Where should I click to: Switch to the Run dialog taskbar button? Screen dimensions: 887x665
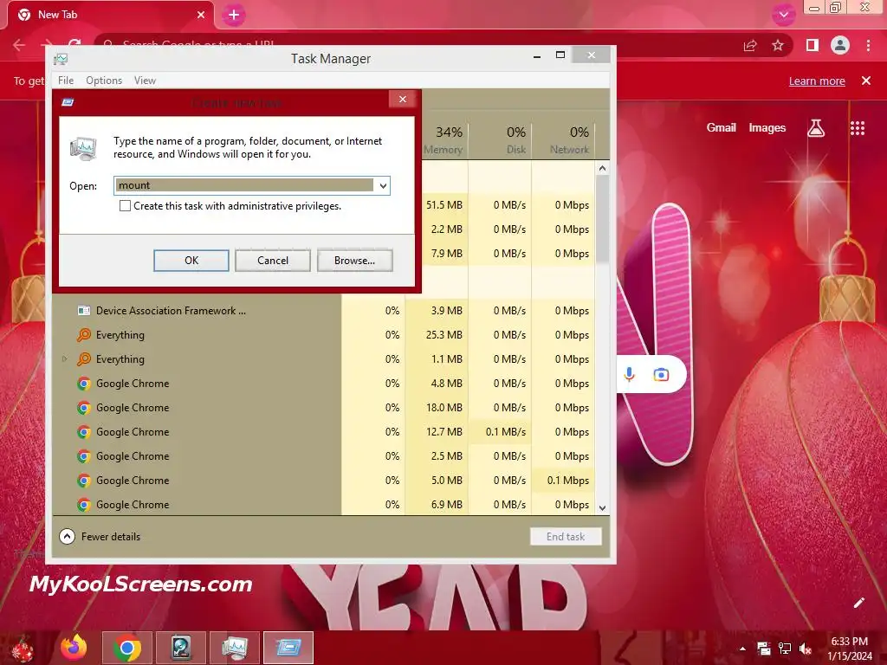tap(288, 648)
